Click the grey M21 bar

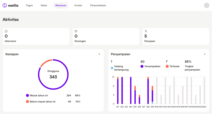[204, 90]
